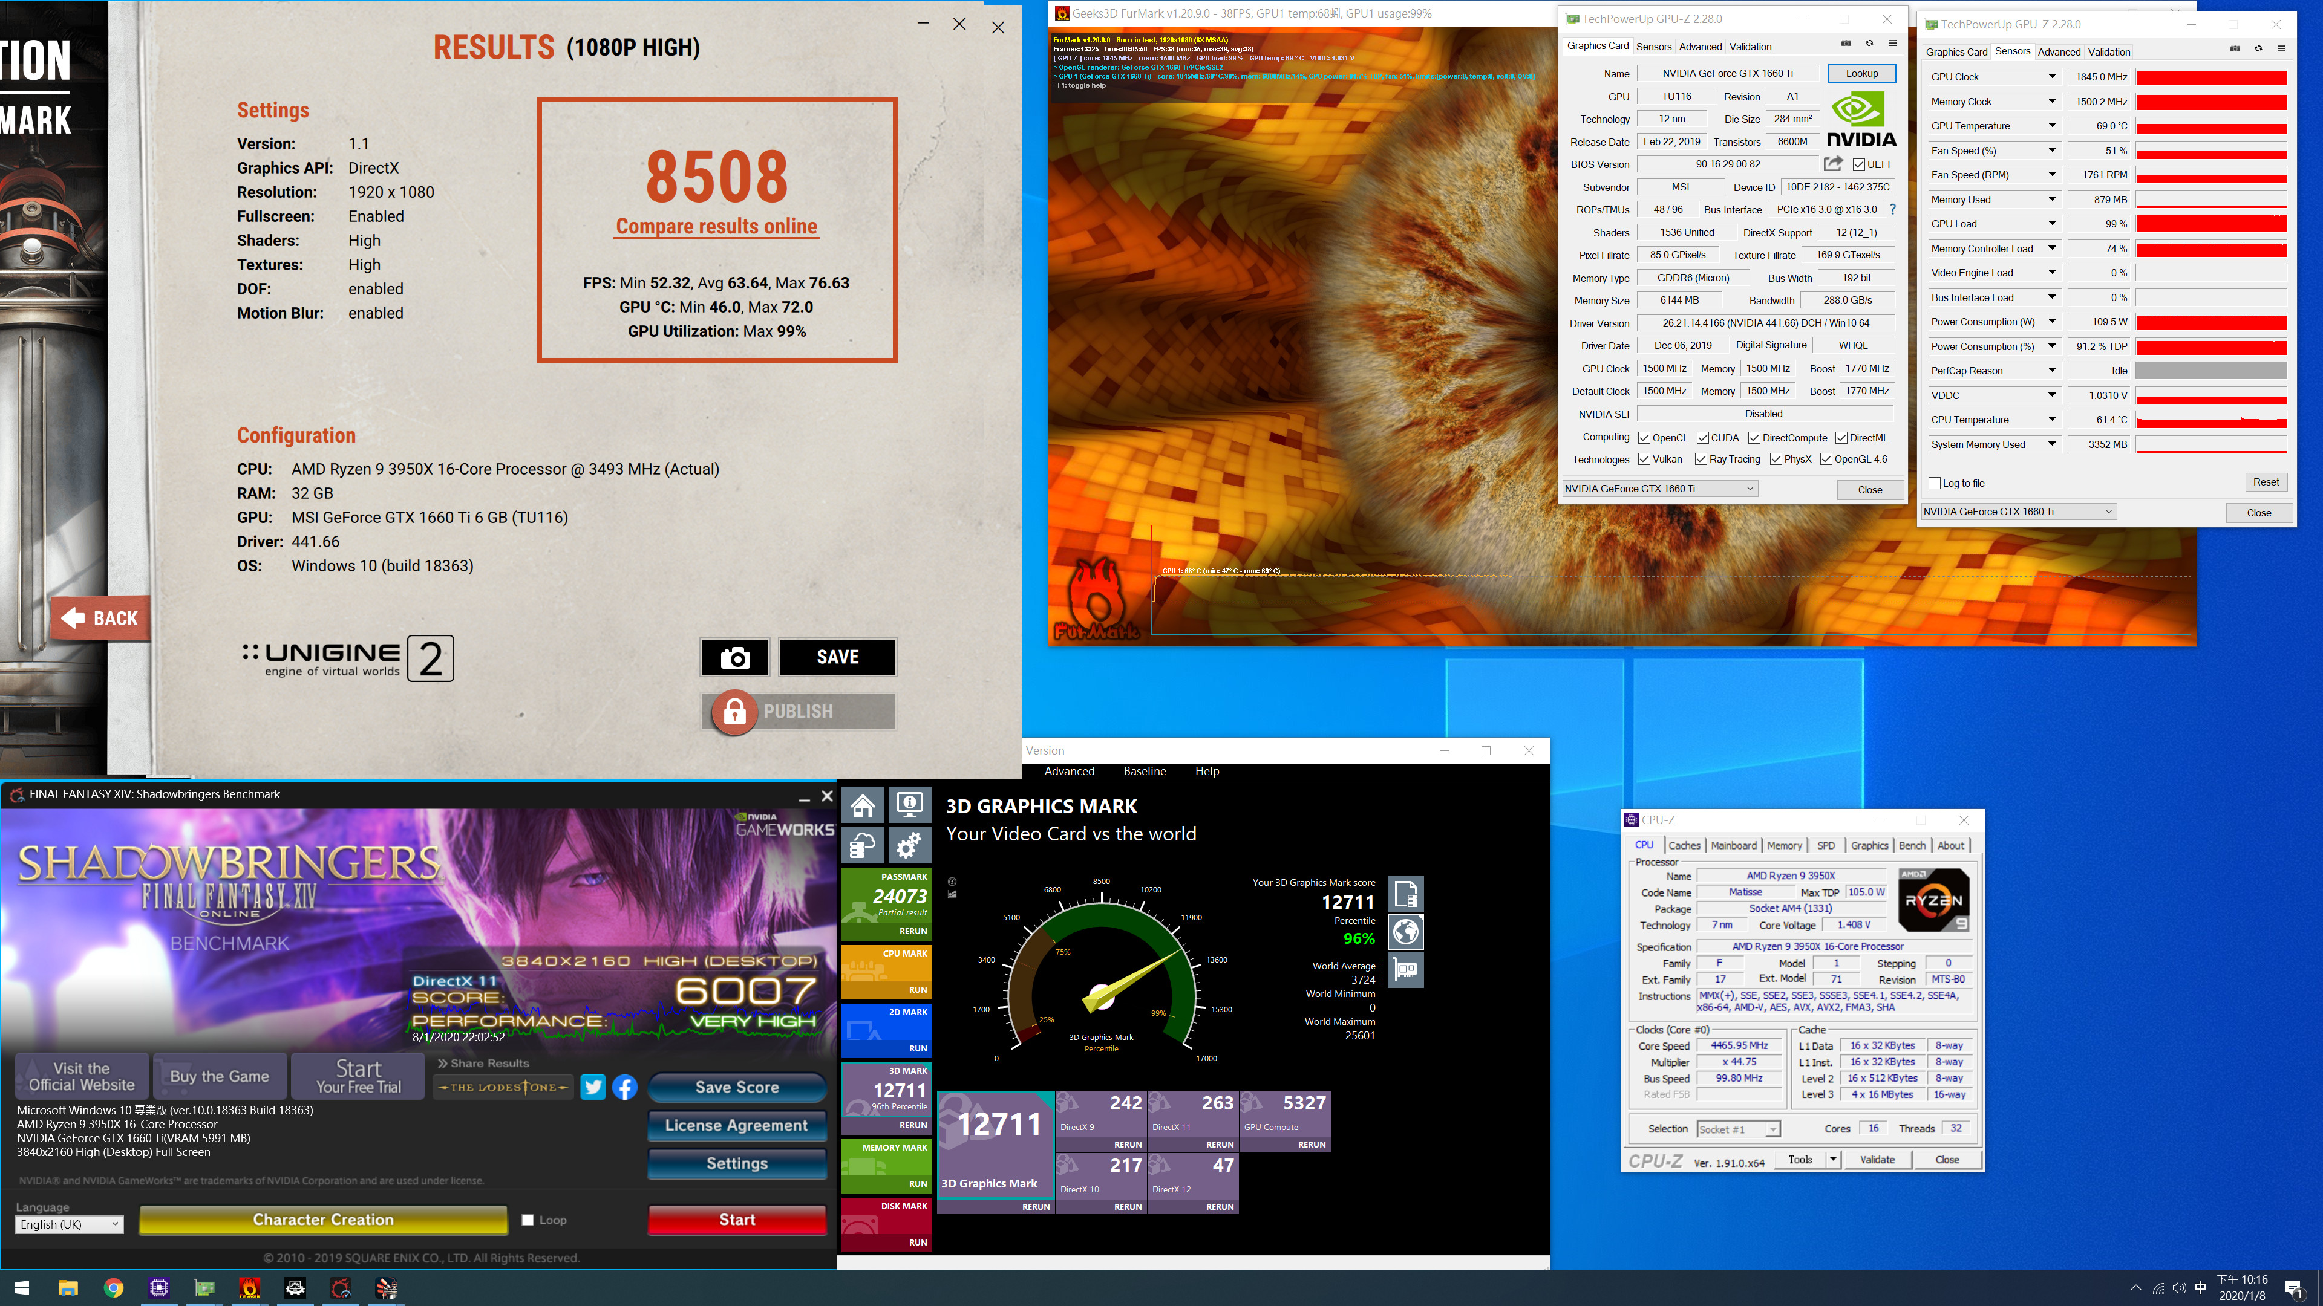
Task: Click the Facebook share icon in FFXIV benchmark
Action: [625, 1087]
